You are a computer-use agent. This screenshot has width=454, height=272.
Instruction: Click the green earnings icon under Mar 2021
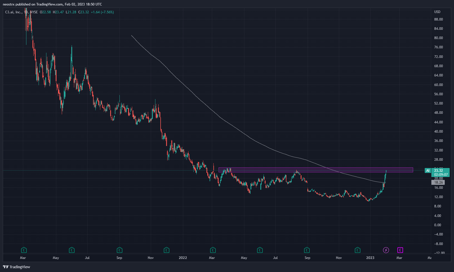click(x=23, y=250)
